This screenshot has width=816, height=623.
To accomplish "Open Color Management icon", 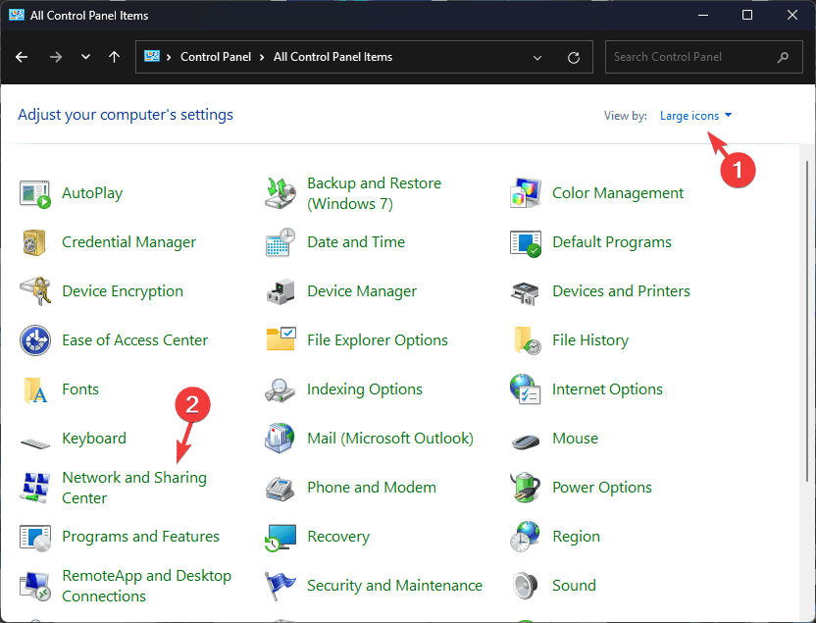I will click(x=526, y=193).
